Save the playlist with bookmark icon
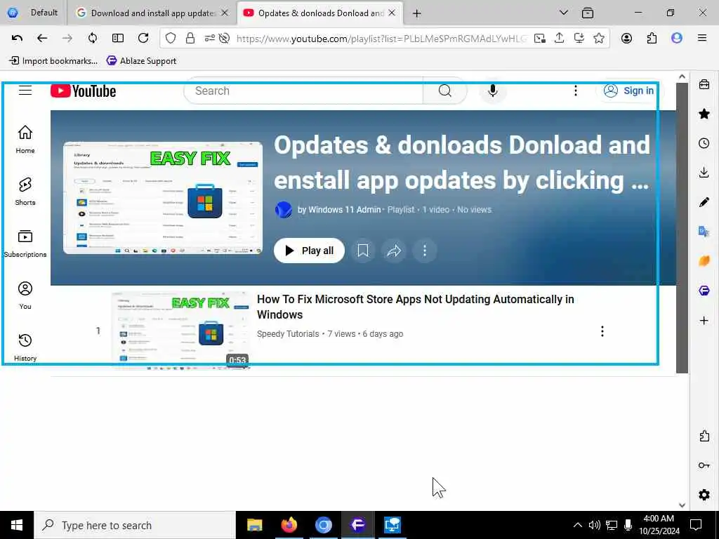719x539 pixels. click(363, 251)
